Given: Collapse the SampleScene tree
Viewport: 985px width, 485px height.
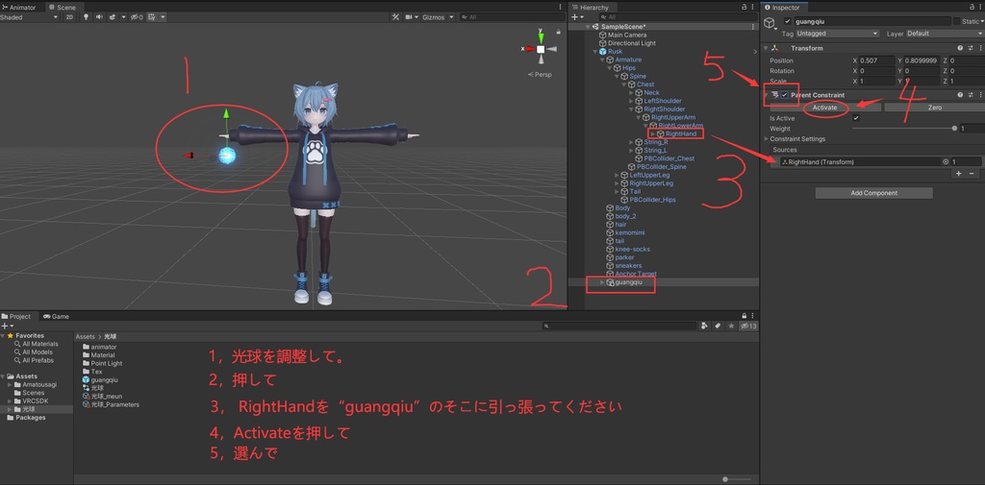Looking at the screenshot, I should [x=588, y=26].
